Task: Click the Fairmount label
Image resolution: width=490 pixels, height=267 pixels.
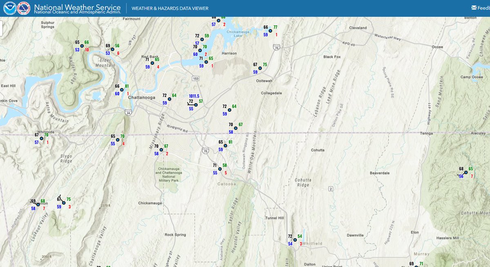Action: click(x=131, y=19)
